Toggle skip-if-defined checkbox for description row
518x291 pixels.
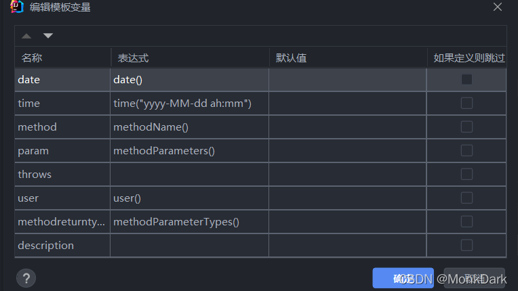pos(466,246)
